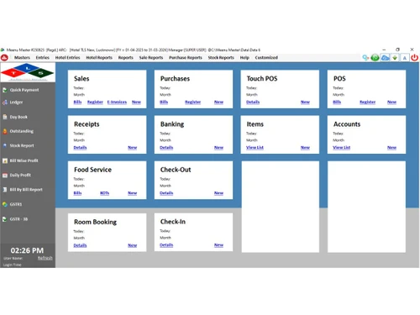420x315 pixels.
Task: Click the TLS company logo
Action: coord(27,72)
